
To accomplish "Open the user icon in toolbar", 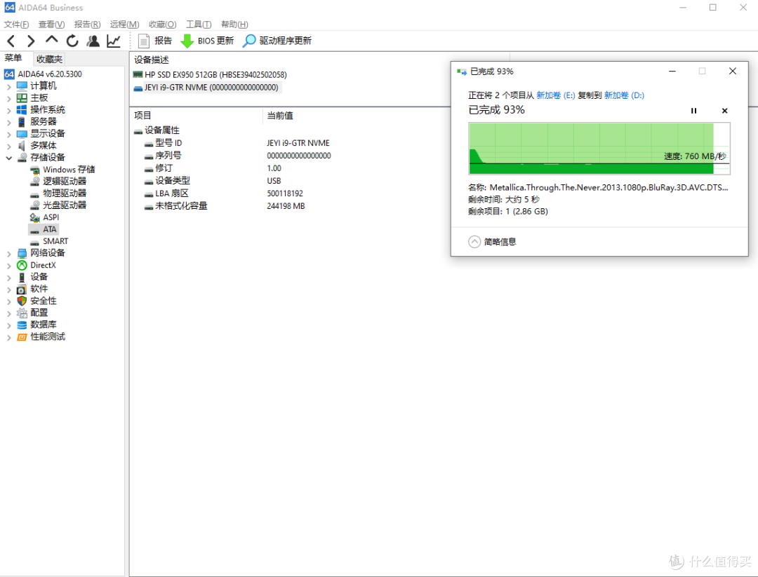I will pyautogui.click(x=93, y=41).
